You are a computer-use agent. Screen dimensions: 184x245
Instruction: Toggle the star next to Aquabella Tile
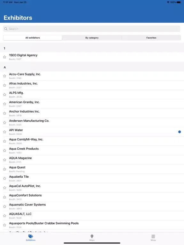(x=4, y=178)
